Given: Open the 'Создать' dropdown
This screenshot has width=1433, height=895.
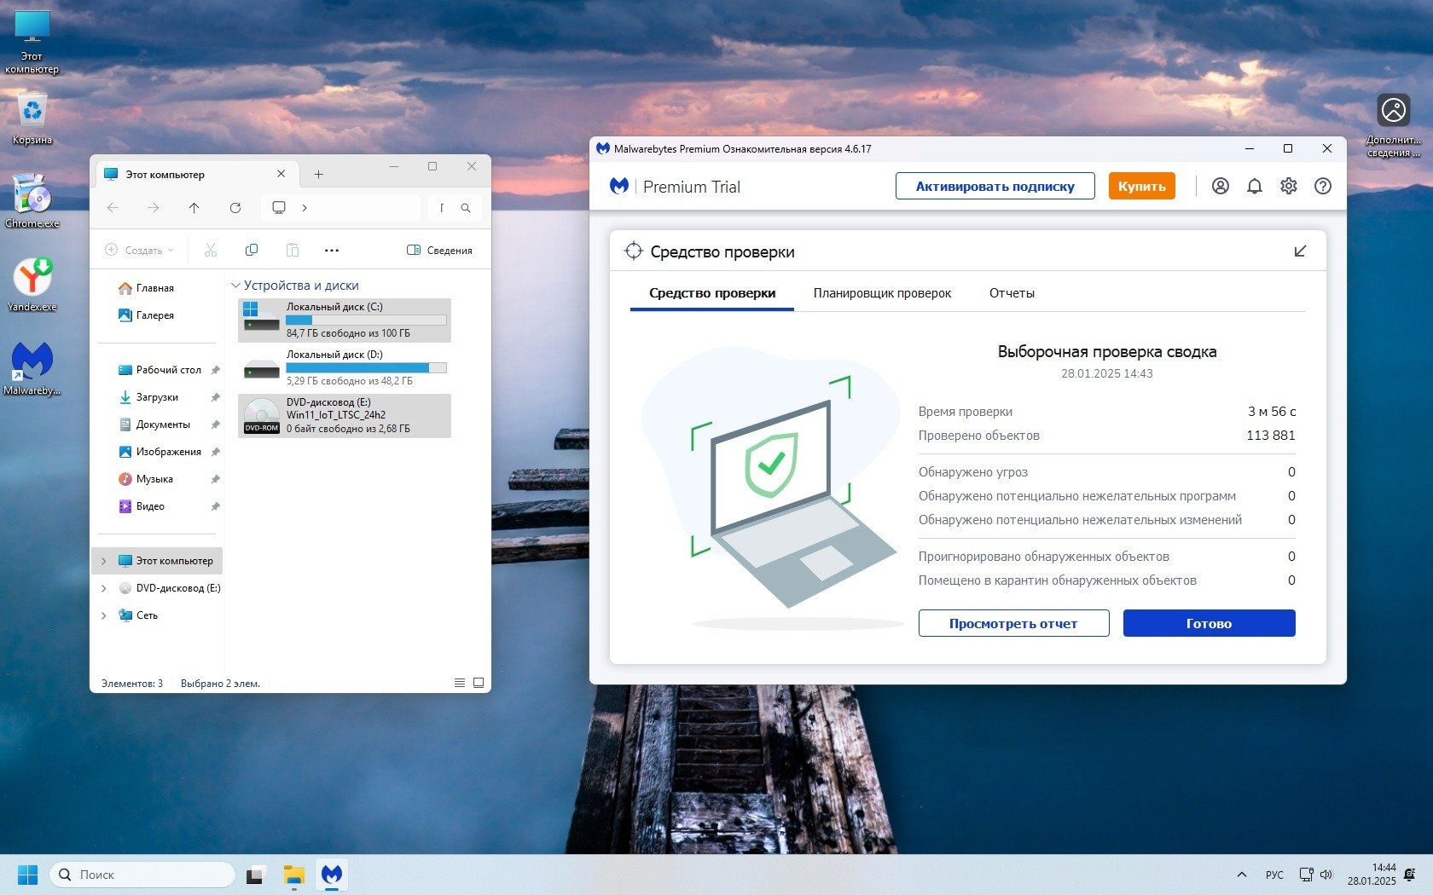Looking at the screenshot, I should click(140, 250).
